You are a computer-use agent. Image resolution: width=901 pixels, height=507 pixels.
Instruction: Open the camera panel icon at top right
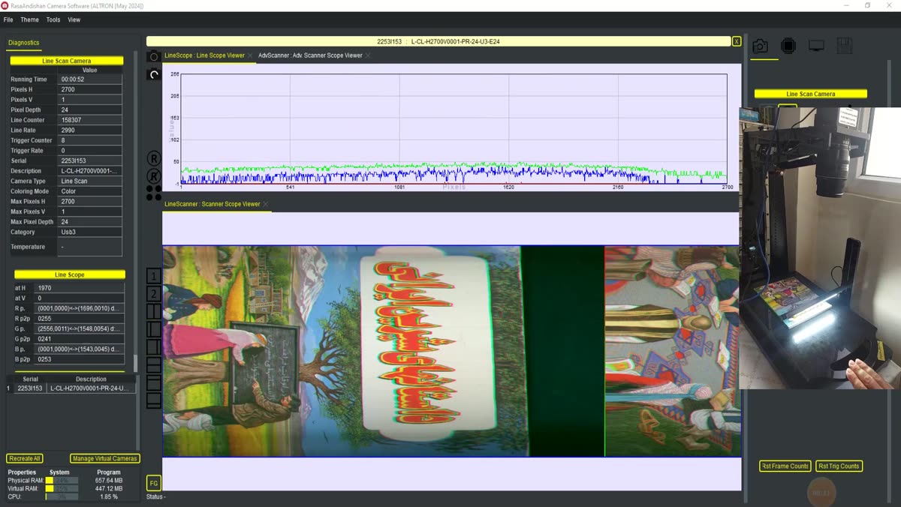pos(760,46)
